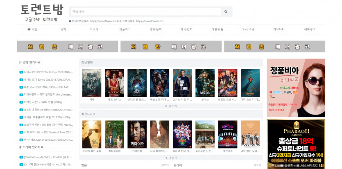Focus the 통합검색 search input field
The height and width of the screenshot is (169, 342).
tap(145, 12)
